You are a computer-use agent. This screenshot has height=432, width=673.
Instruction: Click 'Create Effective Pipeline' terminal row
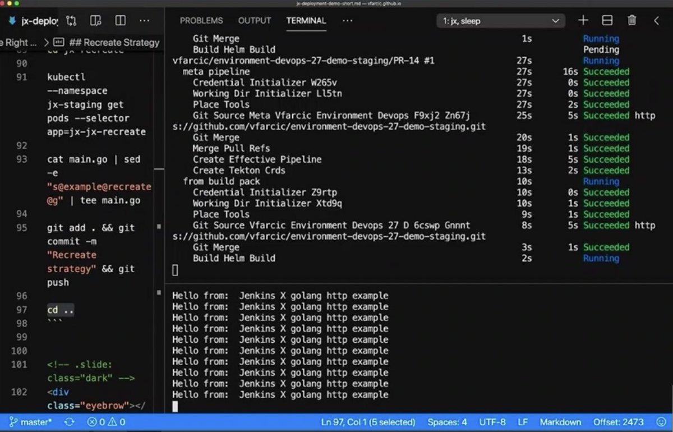[257, 159]
